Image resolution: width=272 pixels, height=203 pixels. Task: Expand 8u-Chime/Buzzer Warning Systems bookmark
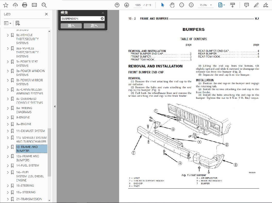[8, 90]
